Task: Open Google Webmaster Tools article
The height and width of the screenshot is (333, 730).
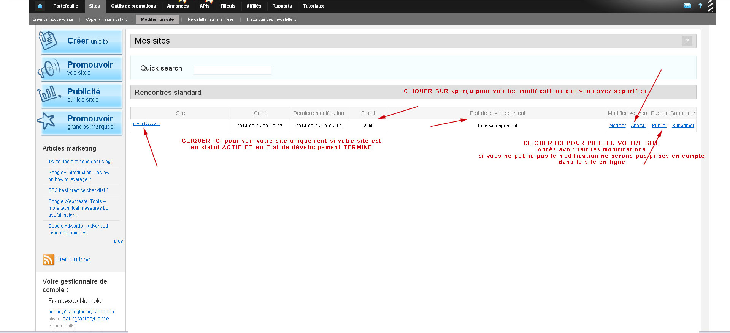Action: (79, 208)
